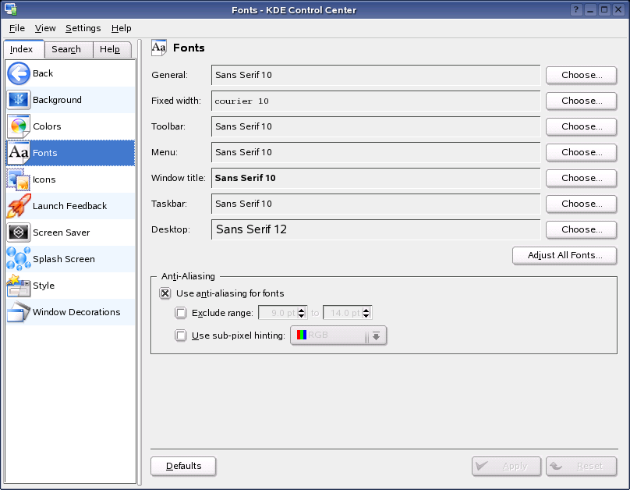Click the General font preview field

pyautogui.click(x=376, y=75)
